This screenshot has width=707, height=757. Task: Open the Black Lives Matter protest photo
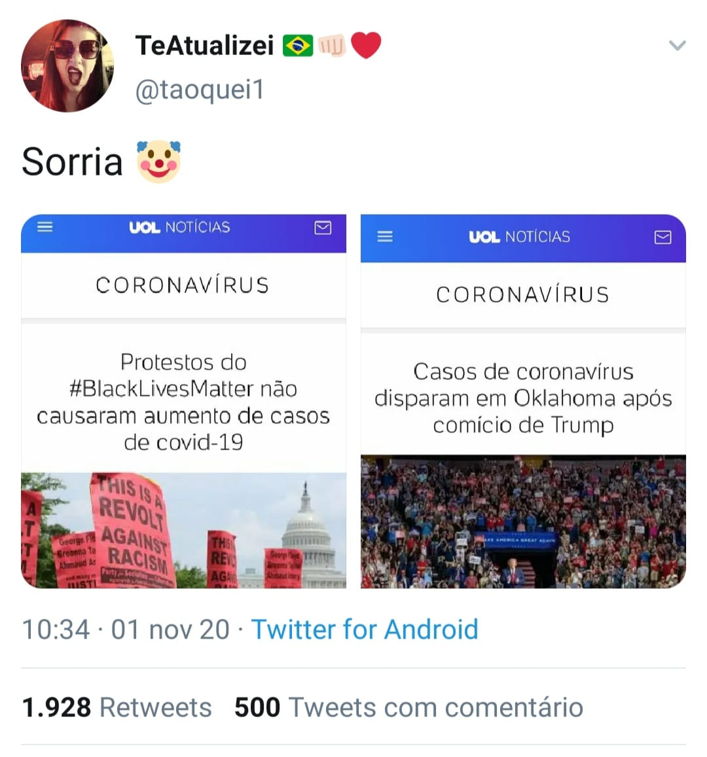(183, 530)
